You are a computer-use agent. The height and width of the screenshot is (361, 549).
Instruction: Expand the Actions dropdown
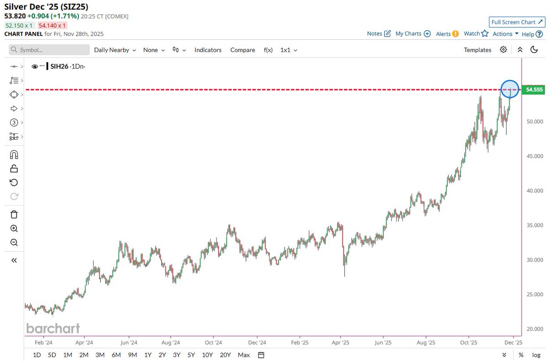click(x=506, y=34)
